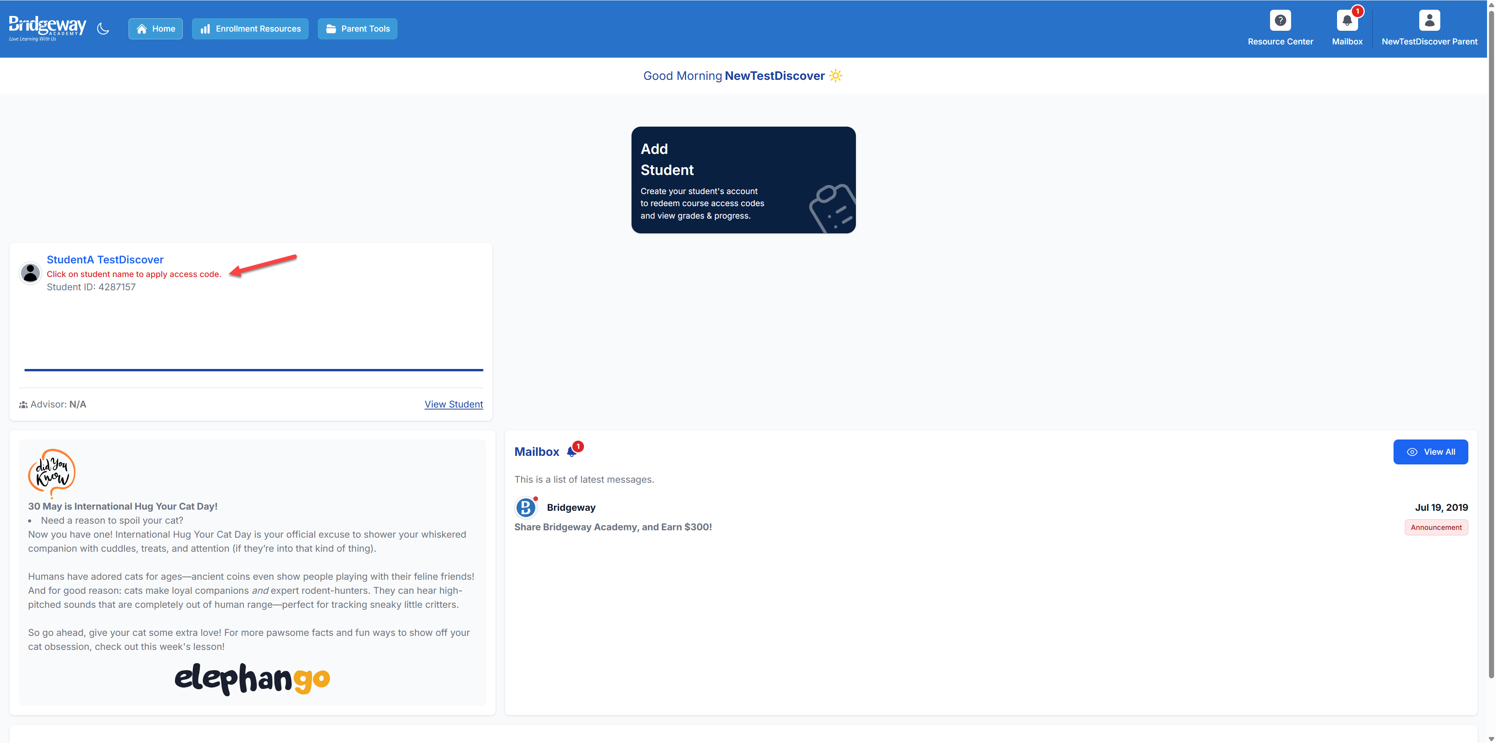
Task: Click StudentA TestDiscover name link
Action: (104, 259)
